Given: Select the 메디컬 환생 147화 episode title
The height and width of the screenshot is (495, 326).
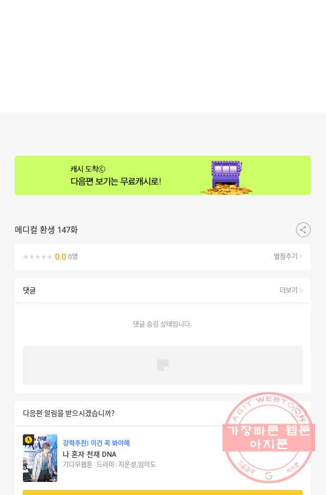Looking at the screenshot, I should (x=46, y=230).
